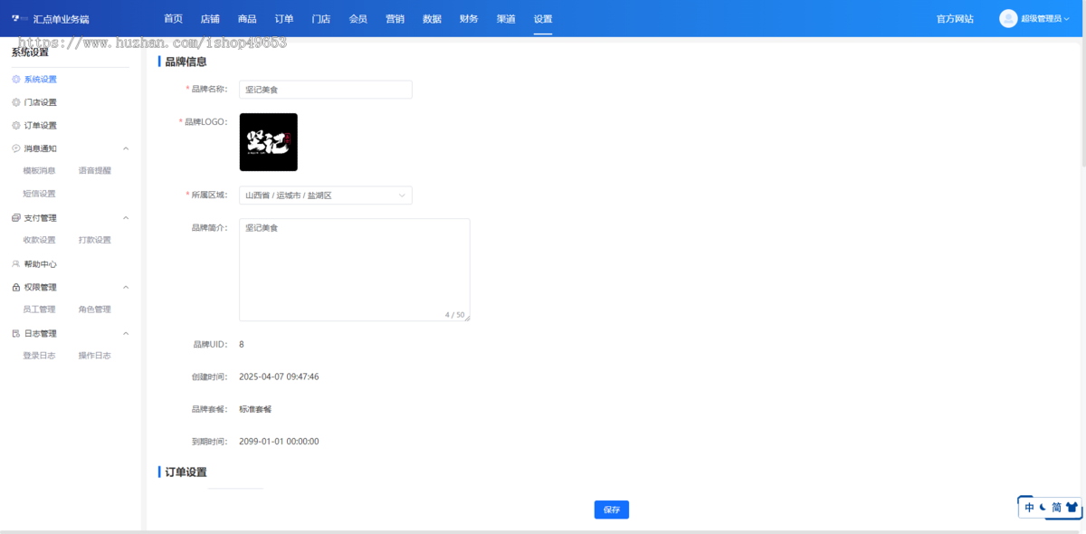The image size is (1086, 534).
Task: Click the 品牌UID value 8
Action: (242, 344)
